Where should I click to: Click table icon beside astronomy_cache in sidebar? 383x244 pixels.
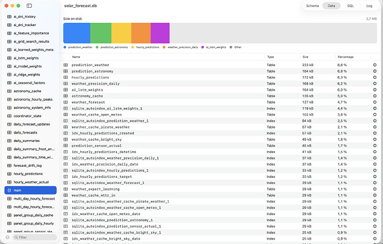[9, 91]
